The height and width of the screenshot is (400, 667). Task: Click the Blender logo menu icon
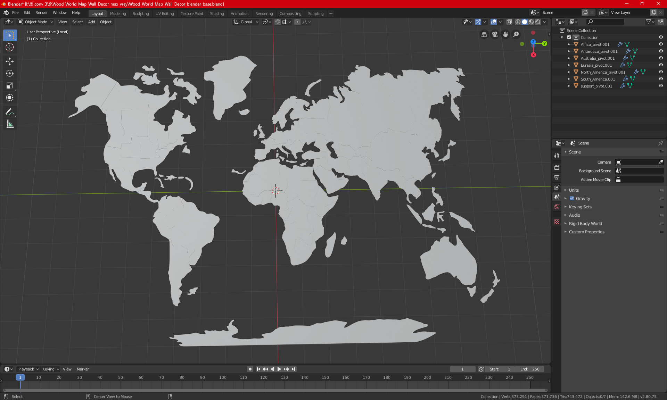click(x=6, y=12)
